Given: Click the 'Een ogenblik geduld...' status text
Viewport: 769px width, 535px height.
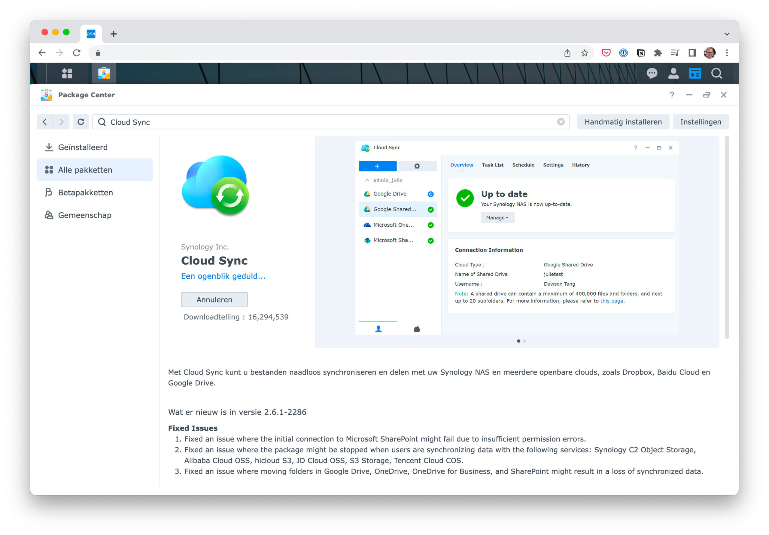Looking at the screenshot, I should pos(223,276).
